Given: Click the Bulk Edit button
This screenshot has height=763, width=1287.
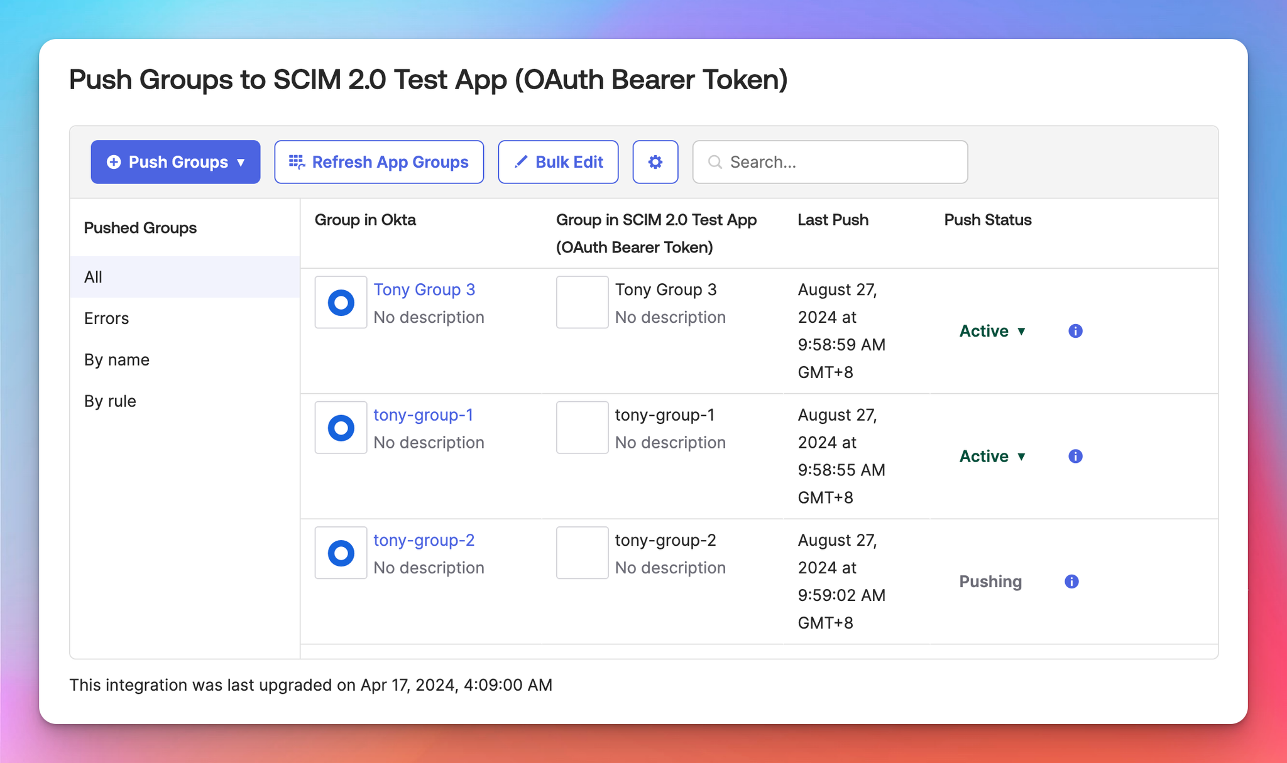Looking at the screenshot, I should pyautogui.click(x=558, y=162).
